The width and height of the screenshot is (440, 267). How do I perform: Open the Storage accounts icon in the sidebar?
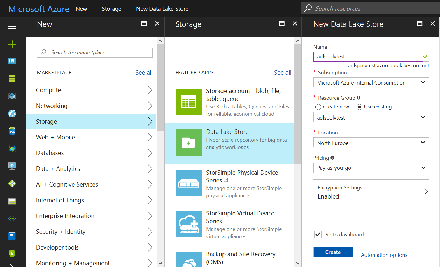coord(12,201)
